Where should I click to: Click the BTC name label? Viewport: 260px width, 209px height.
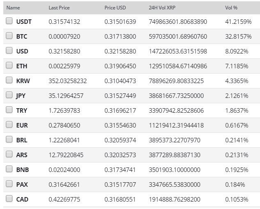click(x=22, y=37)
